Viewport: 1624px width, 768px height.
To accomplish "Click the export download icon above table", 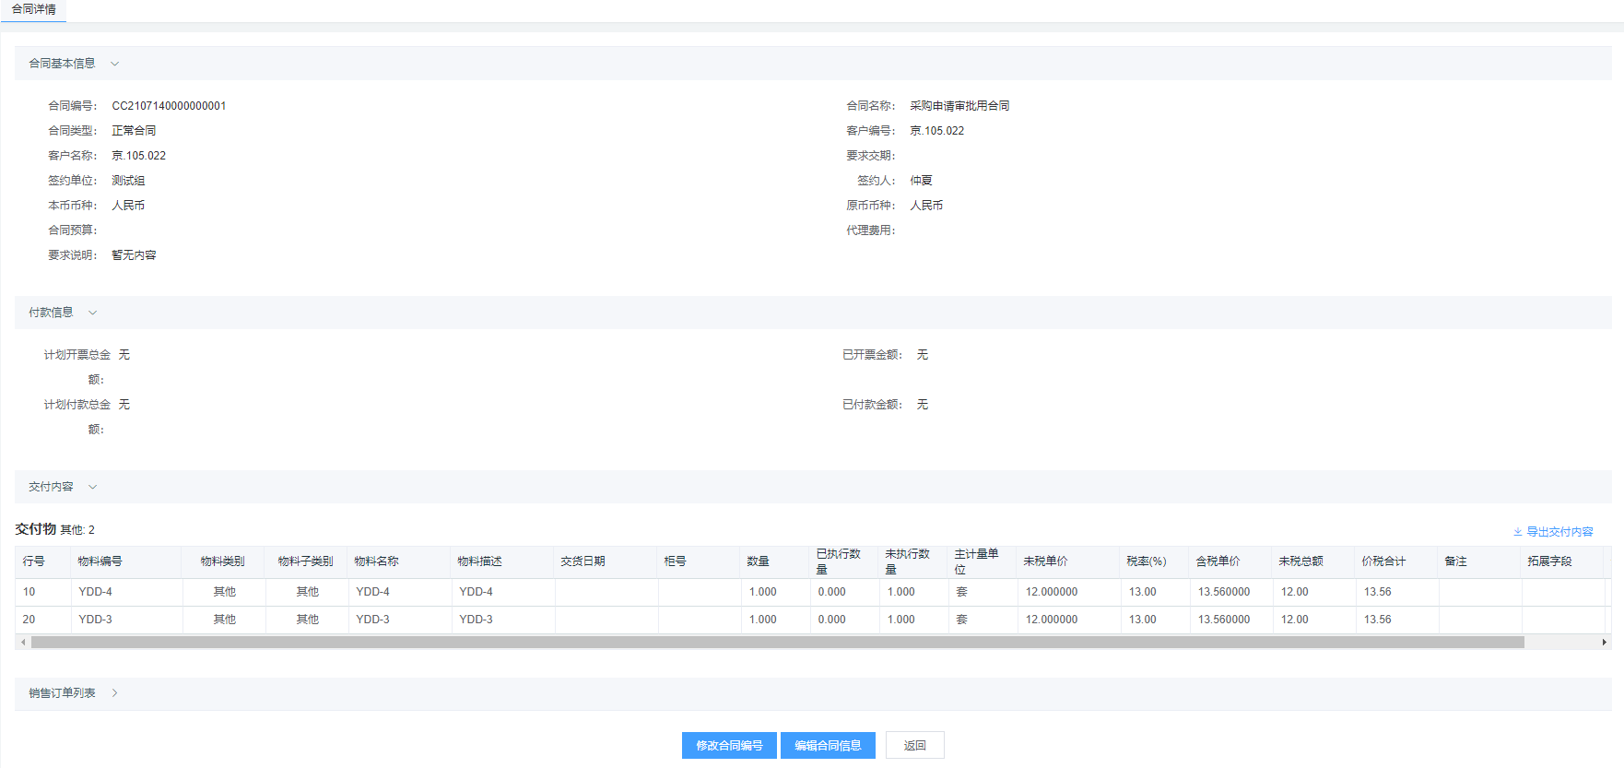I will (x=1517, y=532).
